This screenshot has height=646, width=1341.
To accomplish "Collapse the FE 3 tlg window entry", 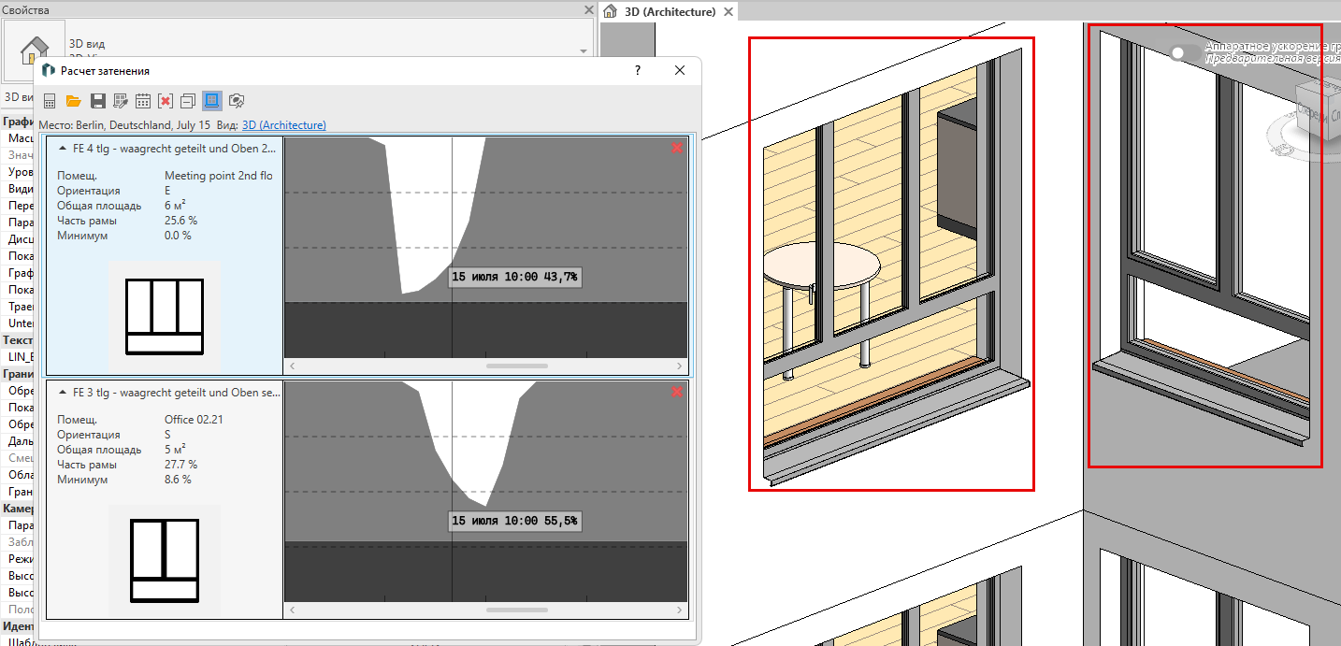I will pos(63,394).
